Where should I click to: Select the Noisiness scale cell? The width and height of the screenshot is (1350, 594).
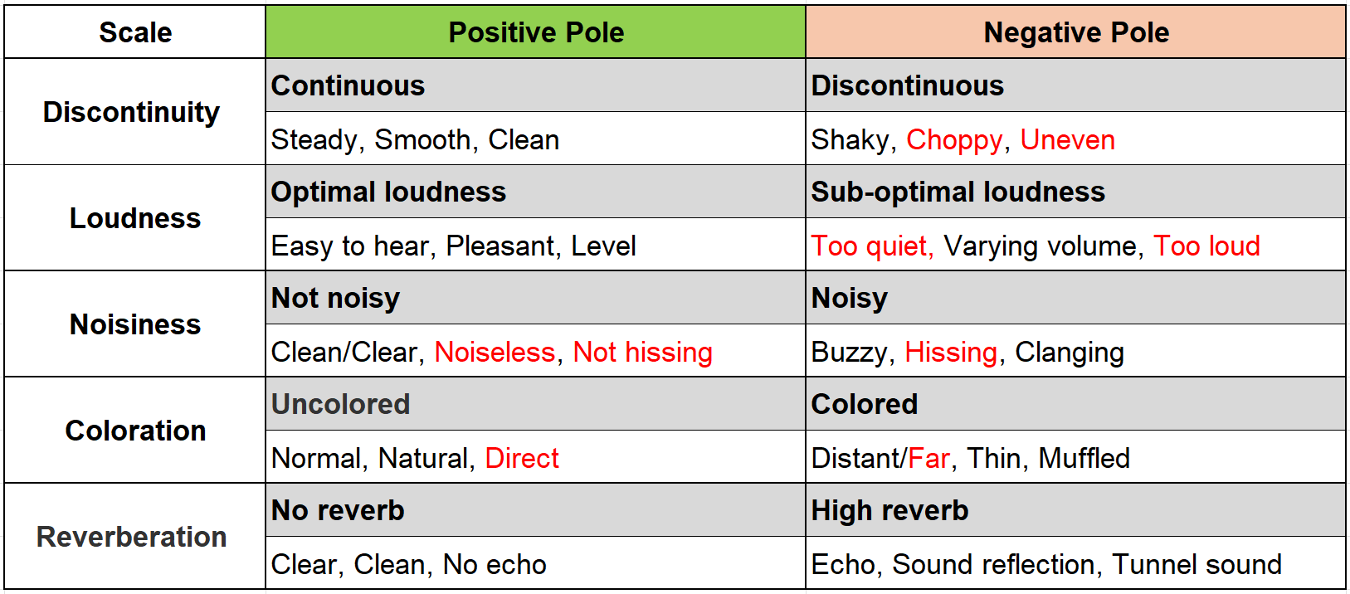click(x=135, y=324)
